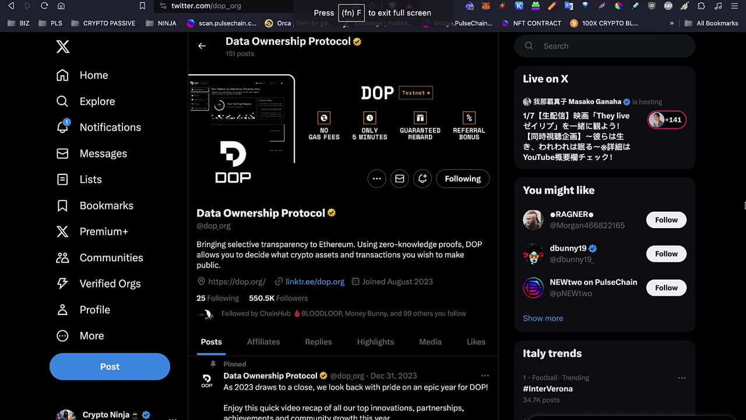
Task: Open the All Bookmarks folder
Action: tap(712, 23)
